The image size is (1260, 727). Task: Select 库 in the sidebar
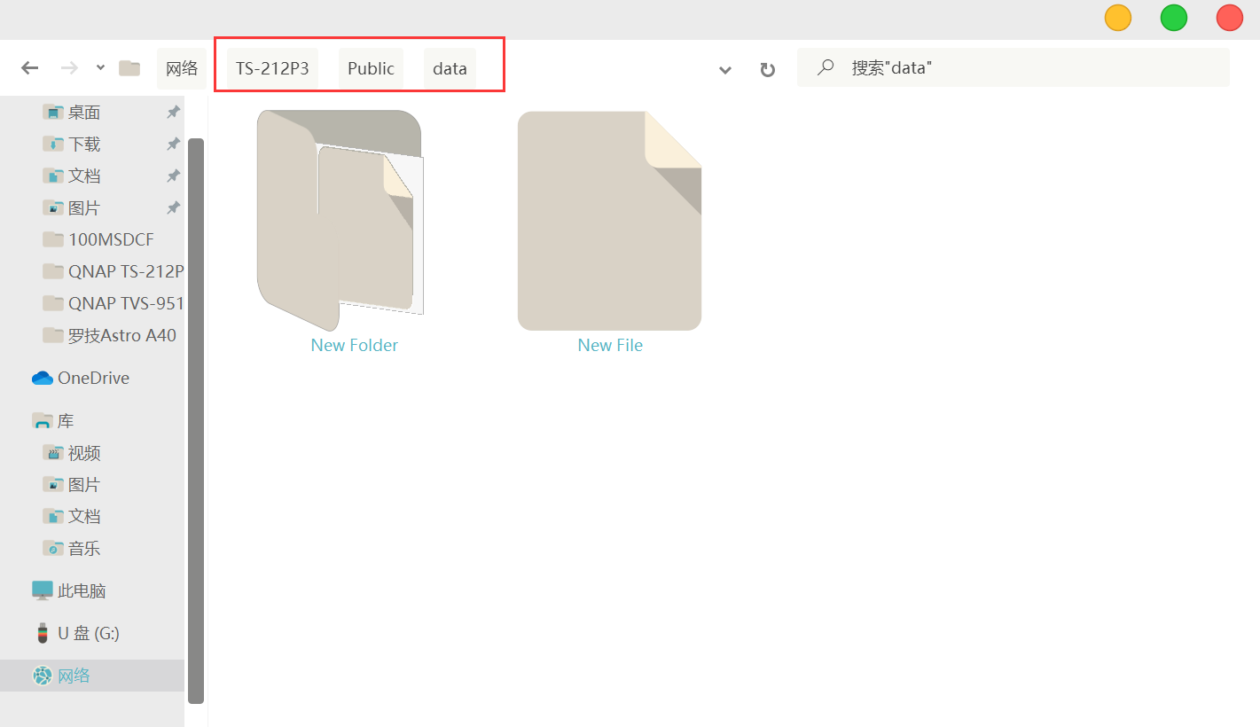click(66, 421)
